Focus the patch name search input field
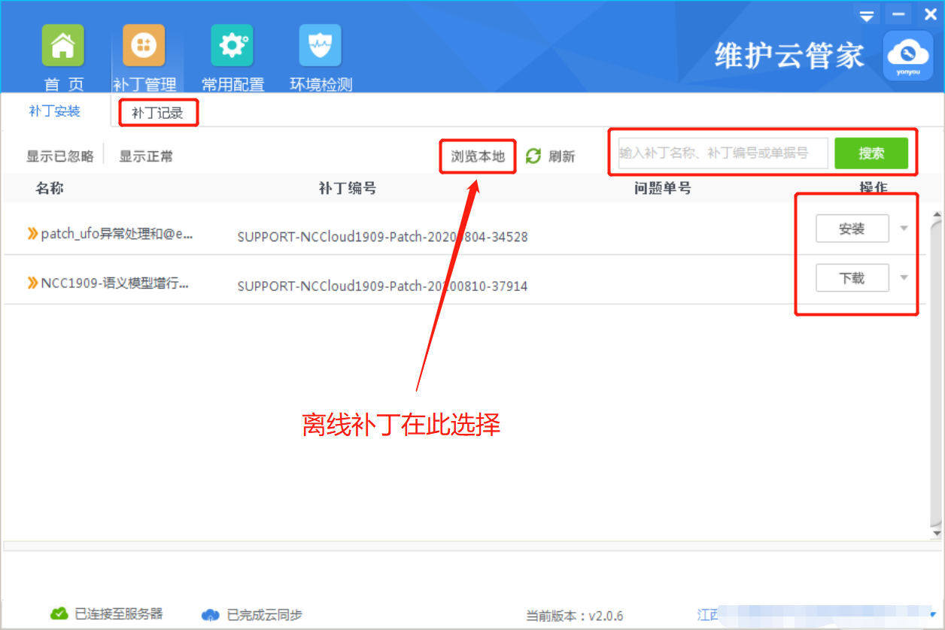Screen dimensions: 945x630 (722, 153)
